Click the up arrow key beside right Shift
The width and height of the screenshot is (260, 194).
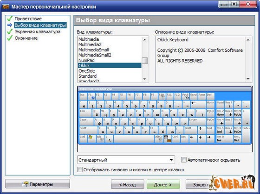coord(201,130)
